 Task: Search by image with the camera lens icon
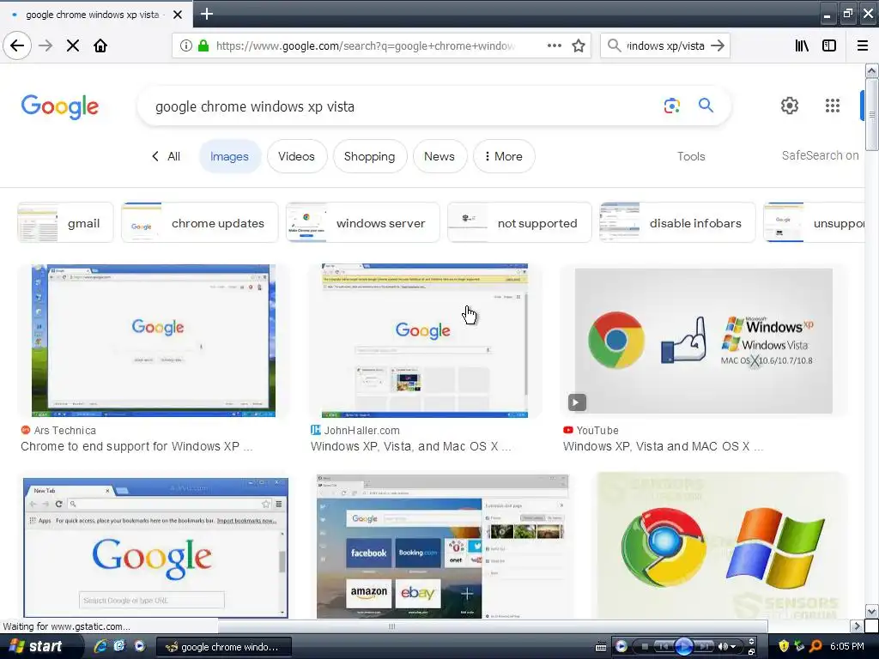click(671, 106)
